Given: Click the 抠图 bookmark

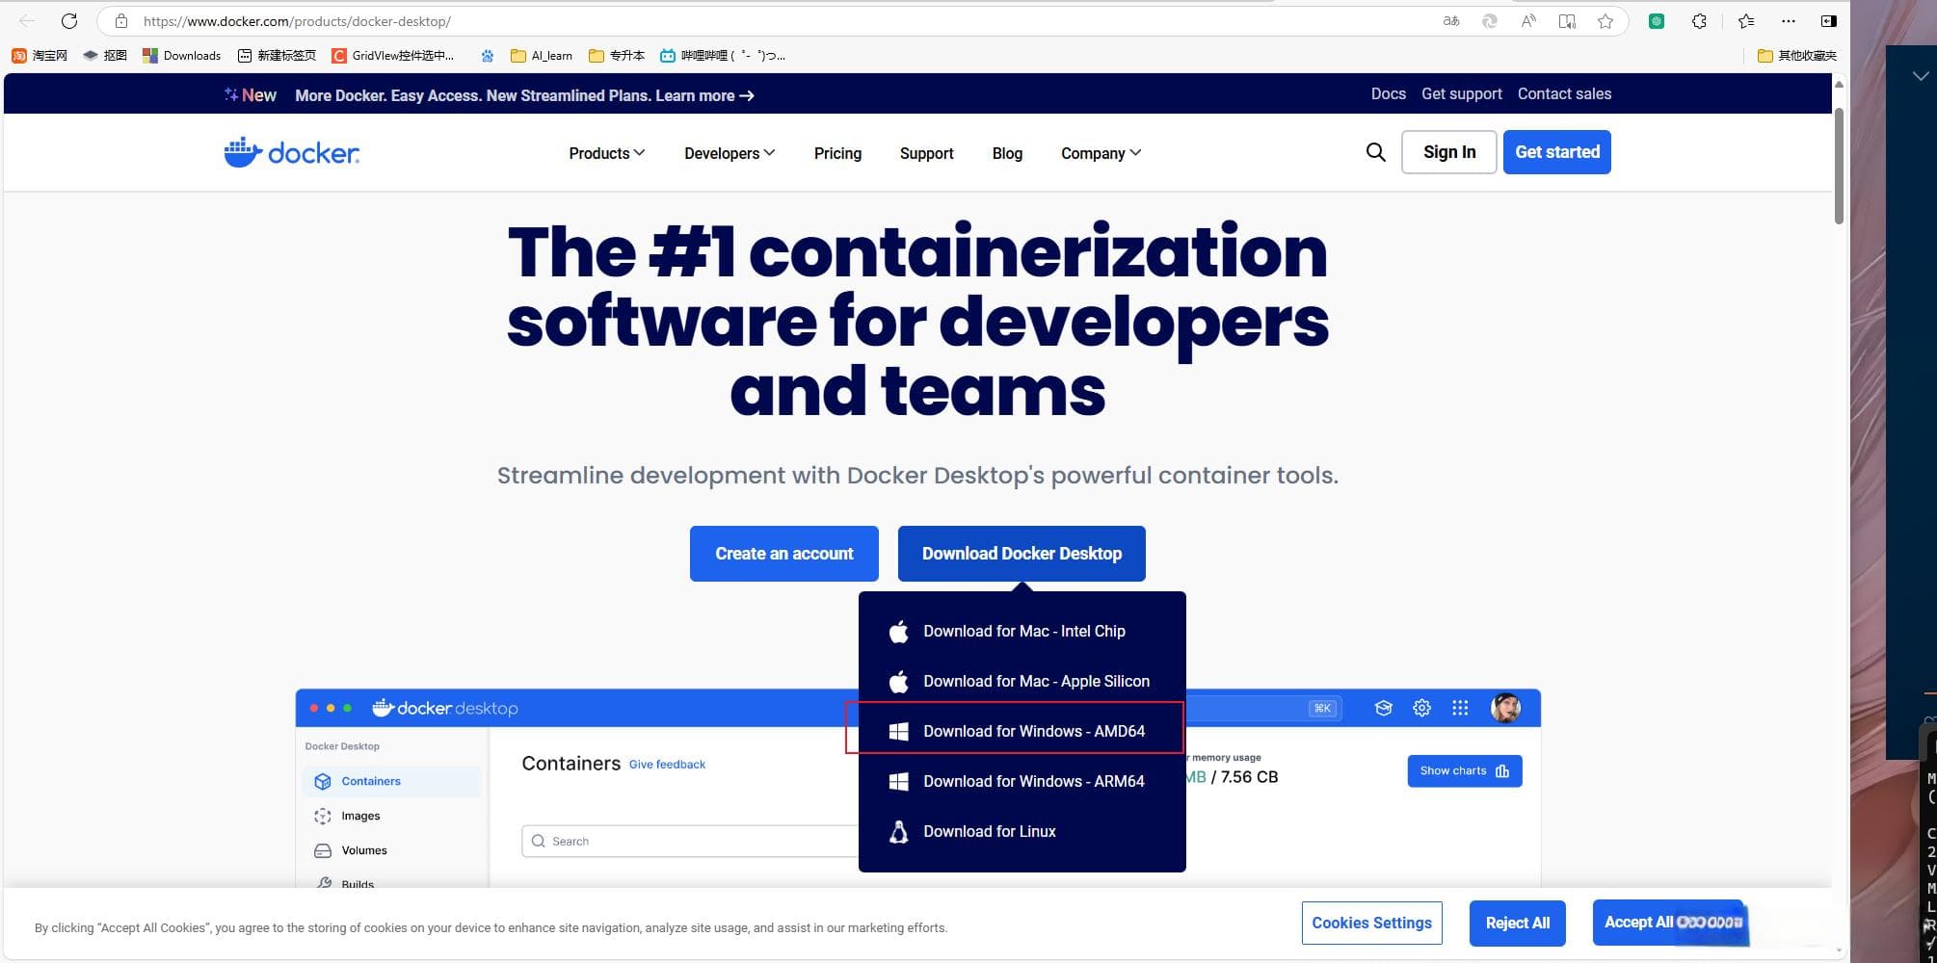Looking at the screenshot, I should (x=105, y=56).
